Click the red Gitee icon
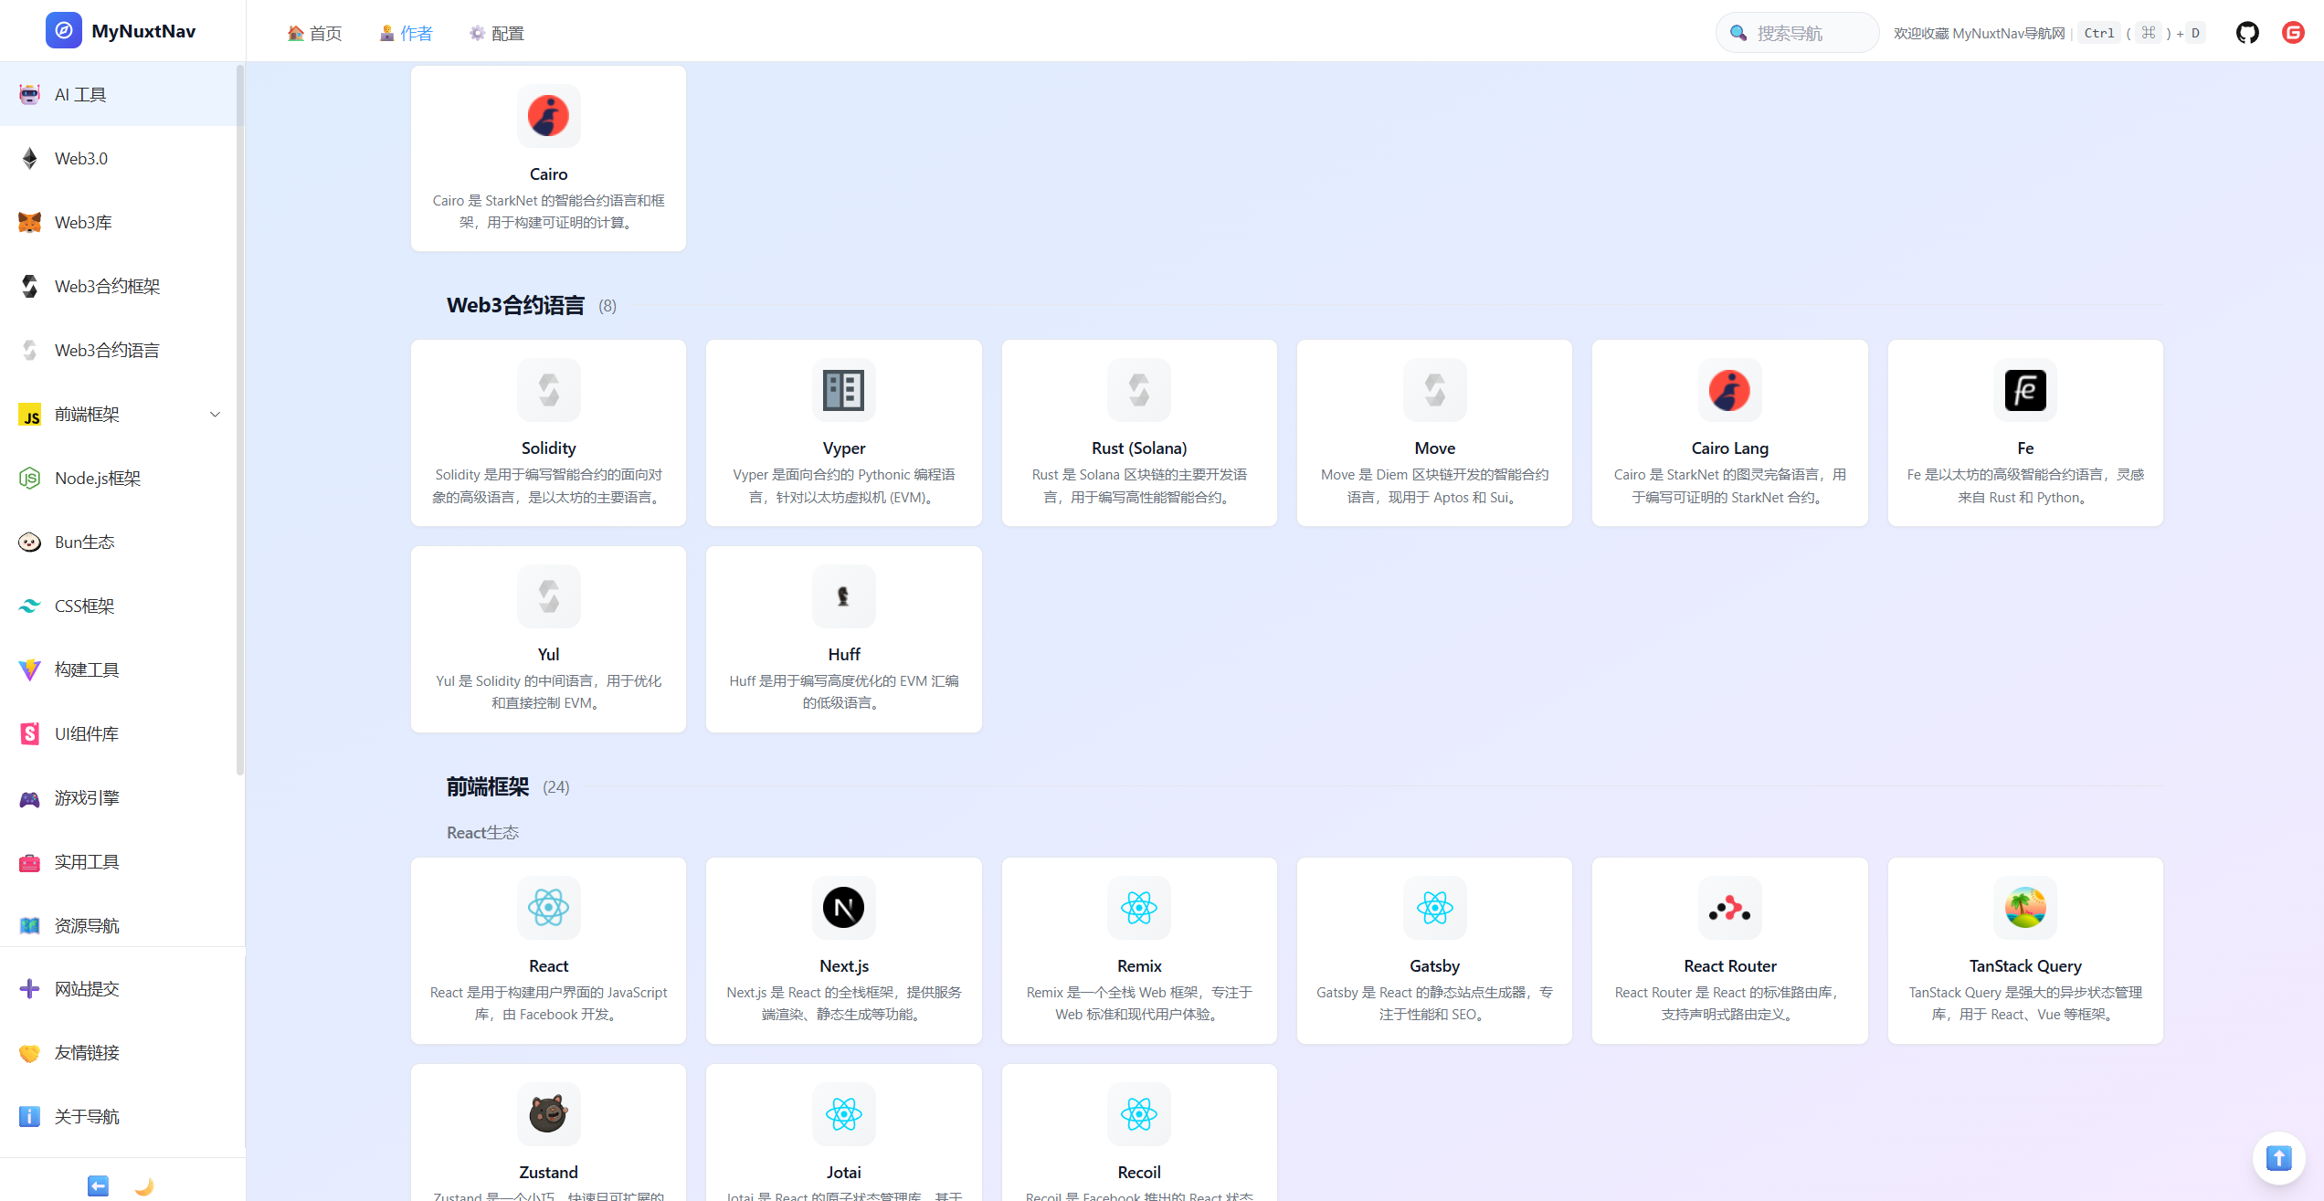Screen dimensions: 2324x1201 [x=2293, y=33]
